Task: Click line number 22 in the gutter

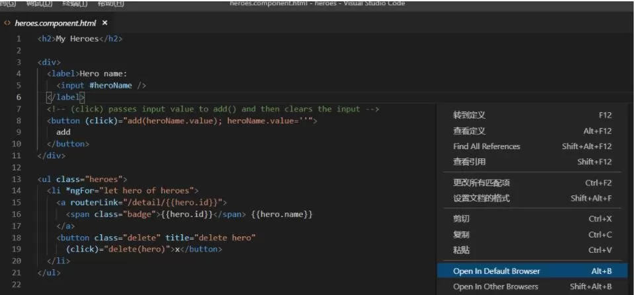Action: 17,284
